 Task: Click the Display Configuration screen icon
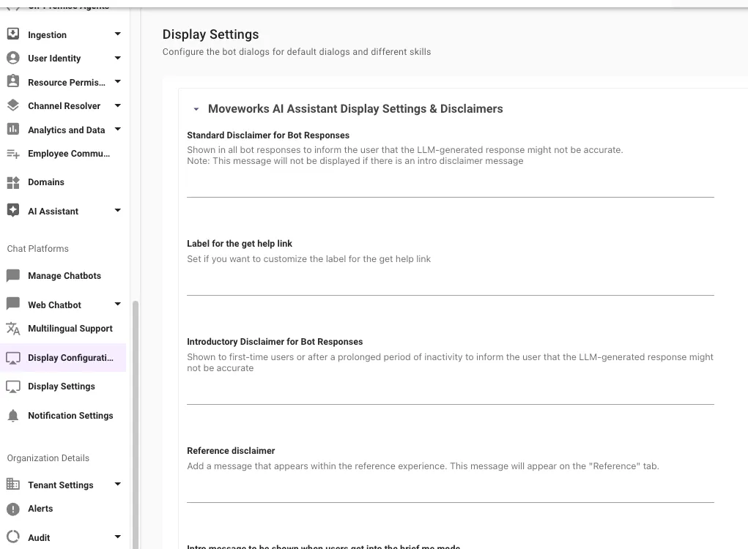pos(13,358)
